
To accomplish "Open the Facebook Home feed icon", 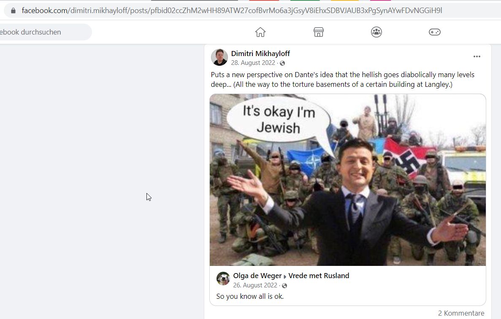I will [260, 32].
